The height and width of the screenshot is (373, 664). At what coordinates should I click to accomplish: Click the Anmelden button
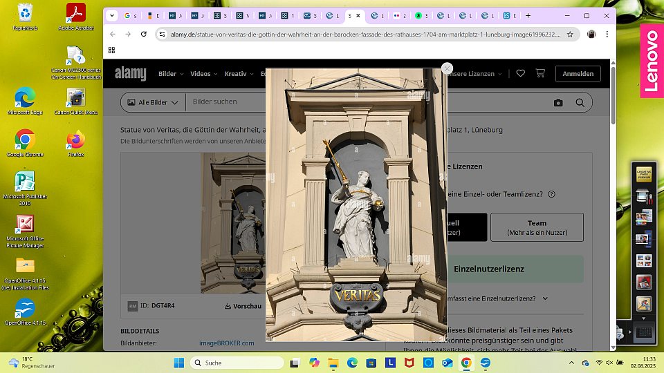tap(578, 74)
